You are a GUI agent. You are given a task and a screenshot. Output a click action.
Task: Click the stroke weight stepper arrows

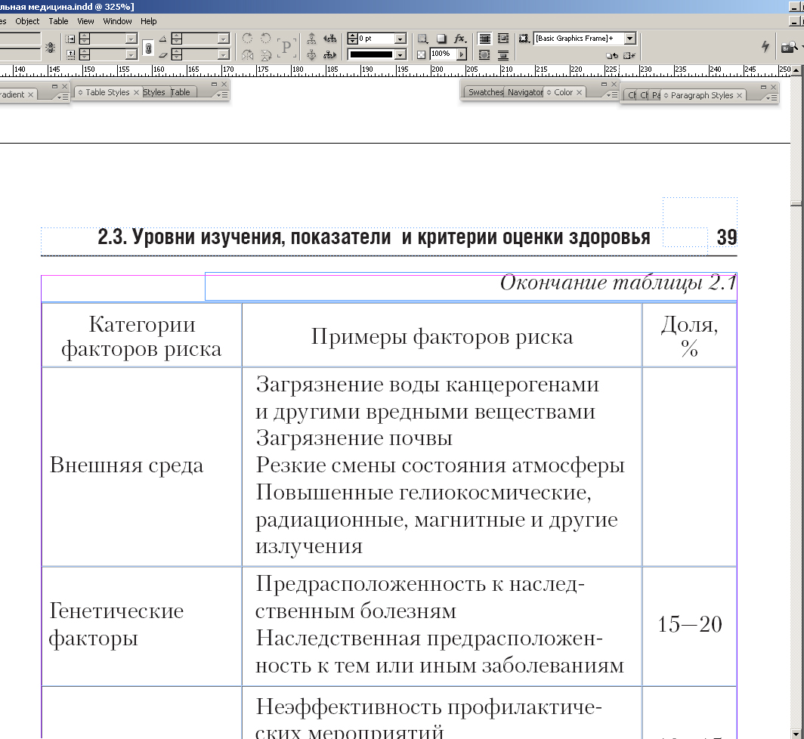352,39
